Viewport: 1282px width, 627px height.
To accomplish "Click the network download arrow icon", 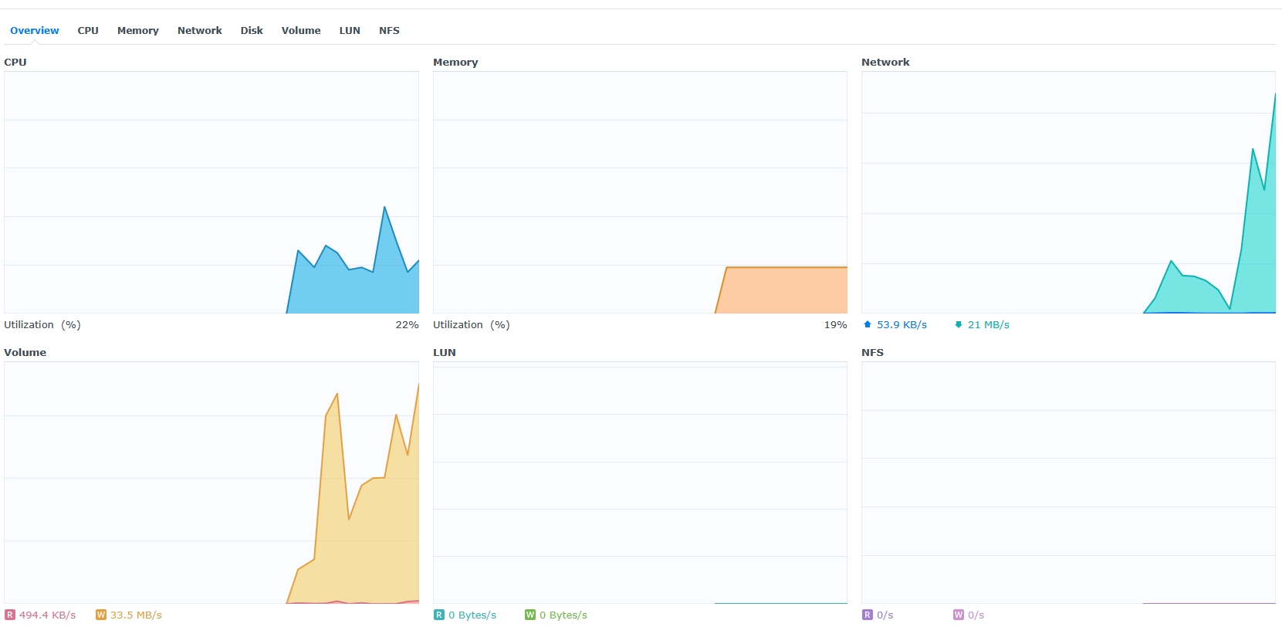I will pyautogui.click(x=959, y=325).
